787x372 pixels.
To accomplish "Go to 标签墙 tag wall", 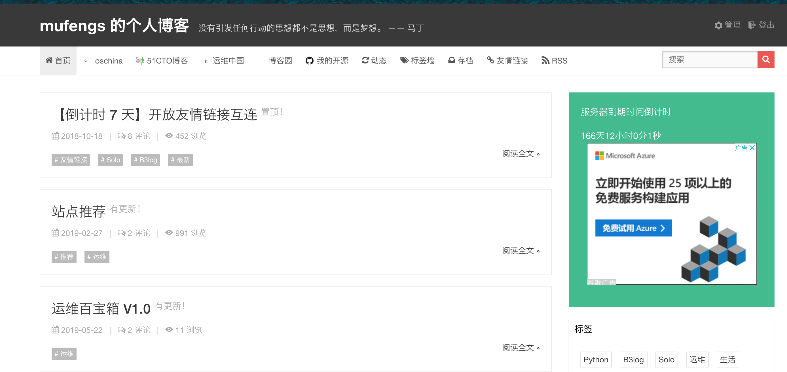I will (417, 60).
